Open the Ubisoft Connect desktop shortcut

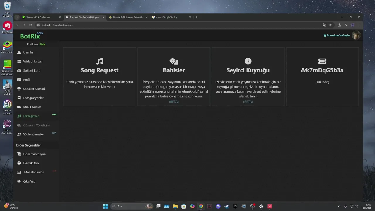7,107
